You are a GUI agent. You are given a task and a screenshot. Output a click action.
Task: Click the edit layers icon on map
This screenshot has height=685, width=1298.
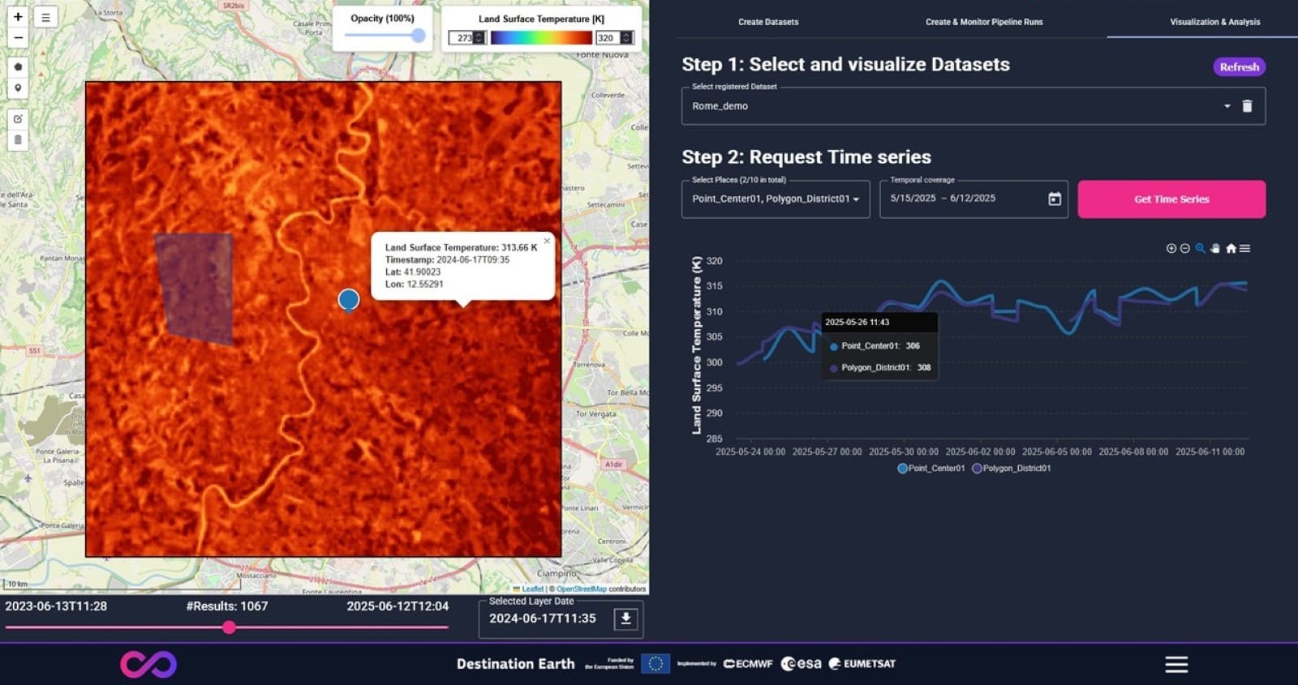[x=18, y=118]
